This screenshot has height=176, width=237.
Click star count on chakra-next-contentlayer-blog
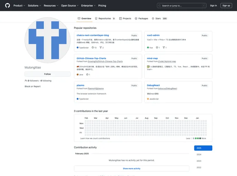[x=94, y=47]
